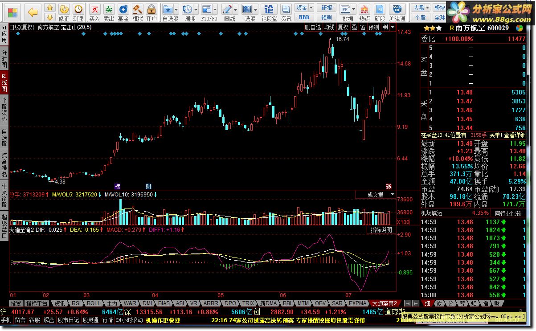
Task: Click the 研报 research report button
Action: coord(327,8)
